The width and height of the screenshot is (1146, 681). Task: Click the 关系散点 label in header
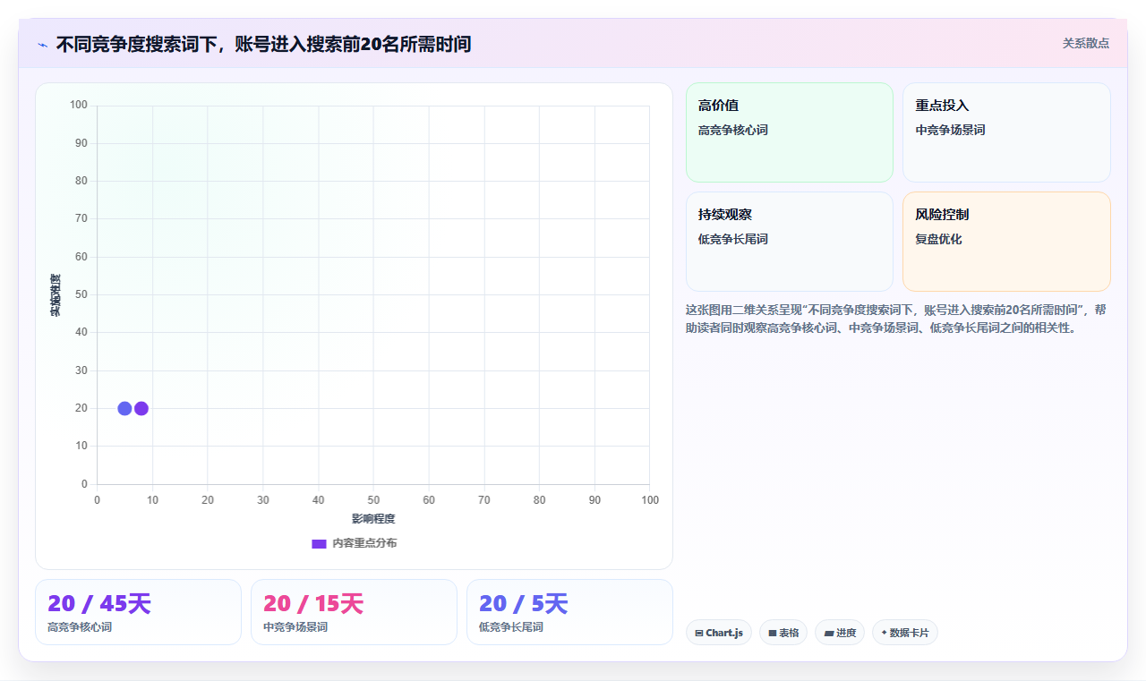pos(1085,43)
